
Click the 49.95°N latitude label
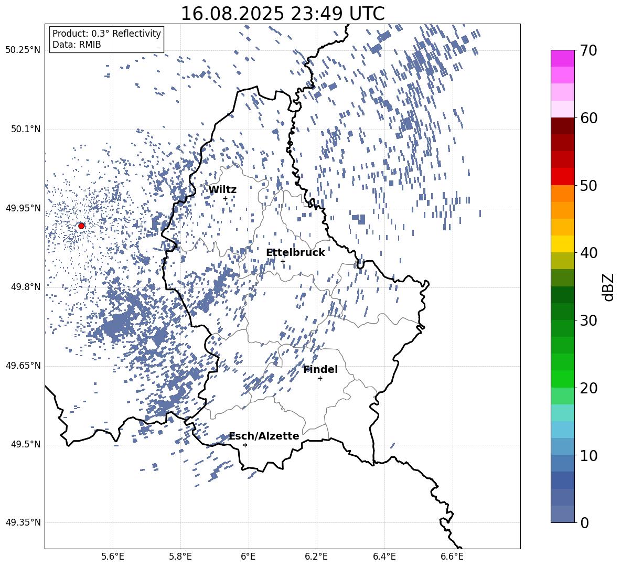[x=23, y=208]
